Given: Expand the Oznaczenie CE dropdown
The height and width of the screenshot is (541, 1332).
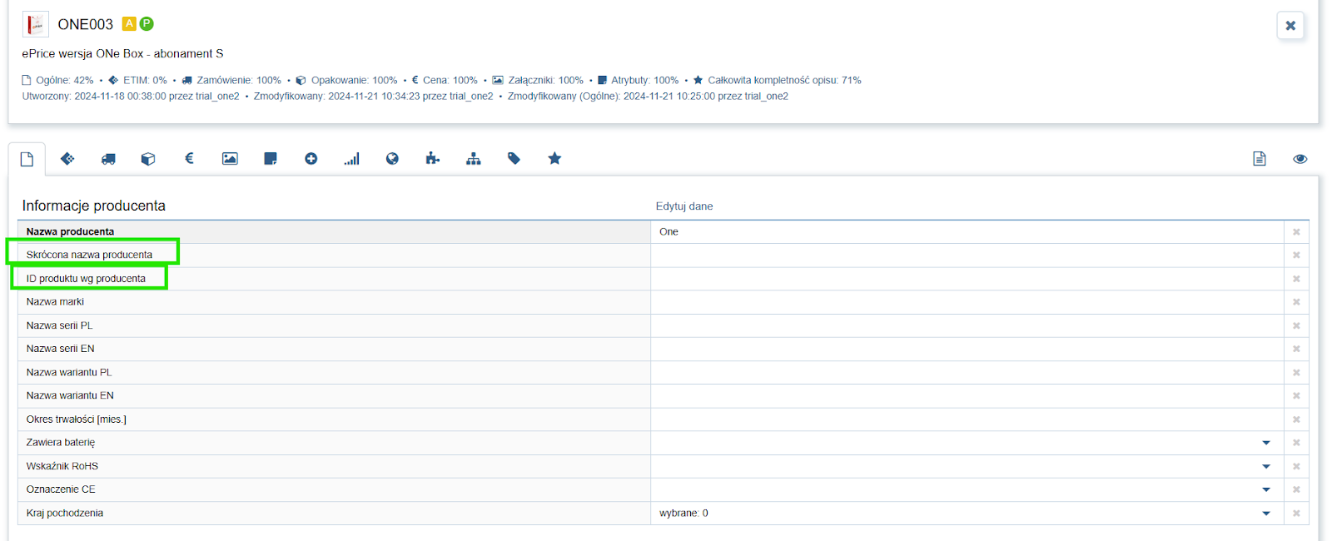Looking at the screenshot, I should tap(1266, 489).
